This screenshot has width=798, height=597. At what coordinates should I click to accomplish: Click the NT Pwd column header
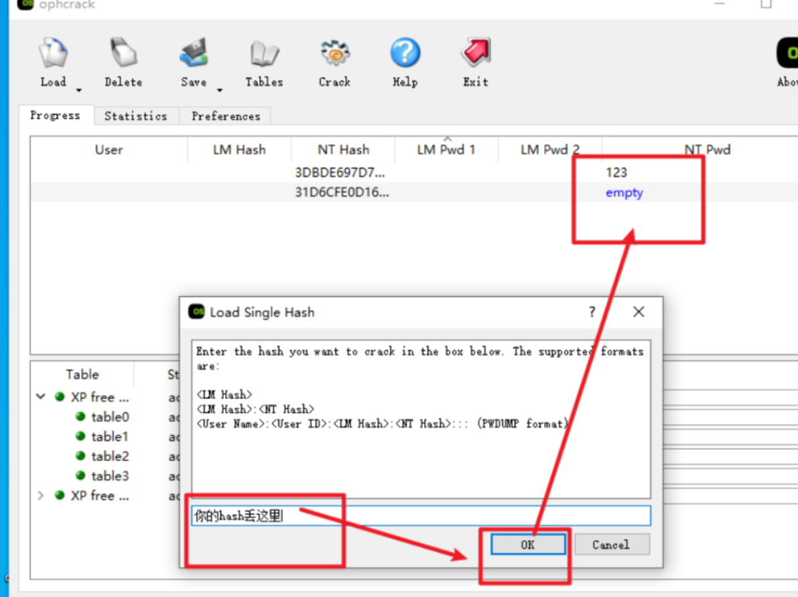(707, 149)
